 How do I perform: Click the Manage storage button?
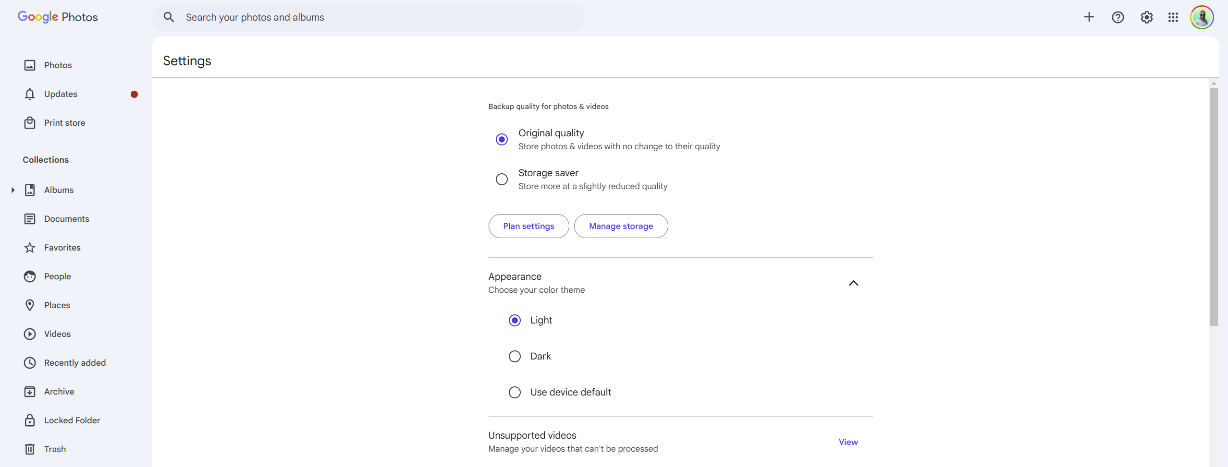621,226
